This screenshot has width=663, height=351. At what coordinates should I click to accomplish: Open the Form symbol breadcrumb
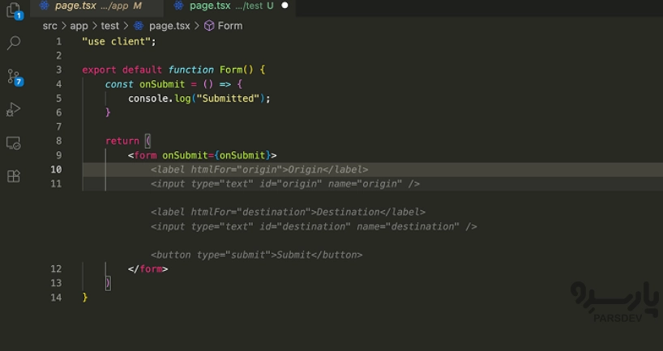(229, 26)
